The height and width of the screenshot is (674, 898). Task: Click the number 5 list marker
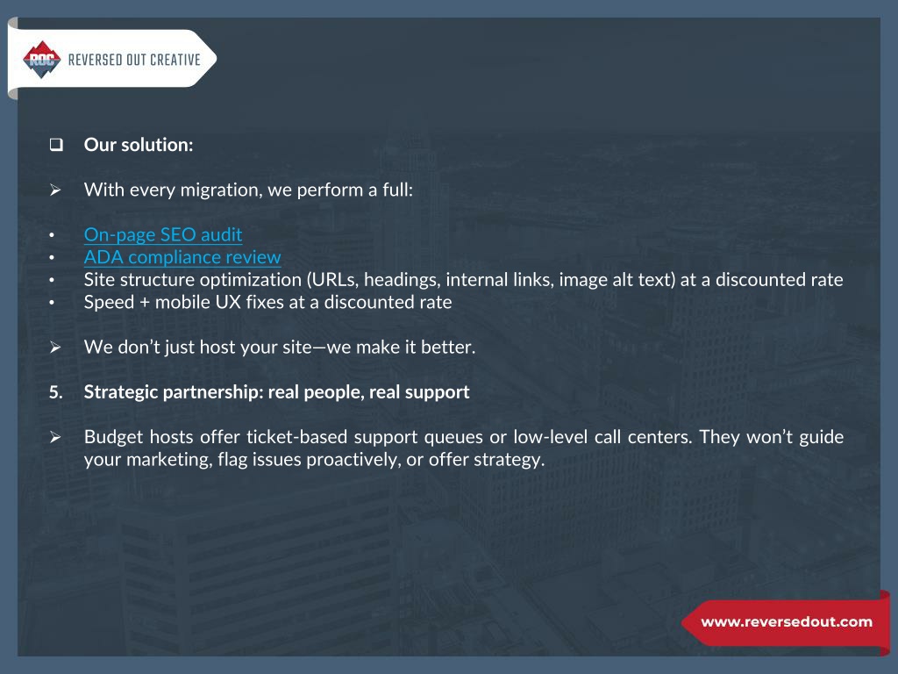[x=55, y=392]
